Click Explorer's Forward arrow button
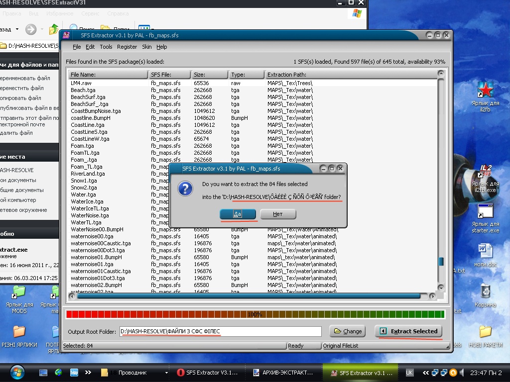510x382 pixels. 31,29
